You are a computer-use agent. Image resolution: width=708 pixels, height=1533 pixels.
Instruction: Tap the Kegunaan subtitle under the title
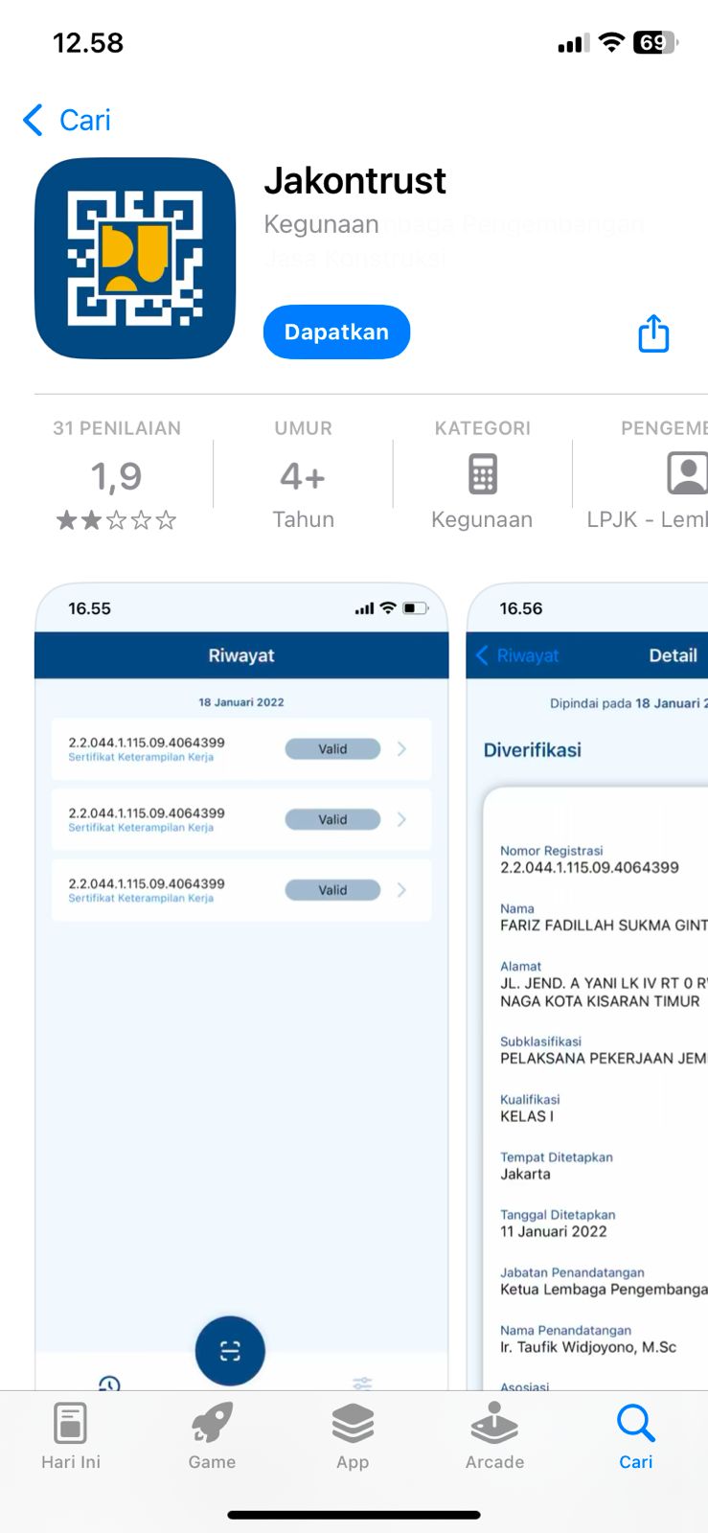[321, 224]
